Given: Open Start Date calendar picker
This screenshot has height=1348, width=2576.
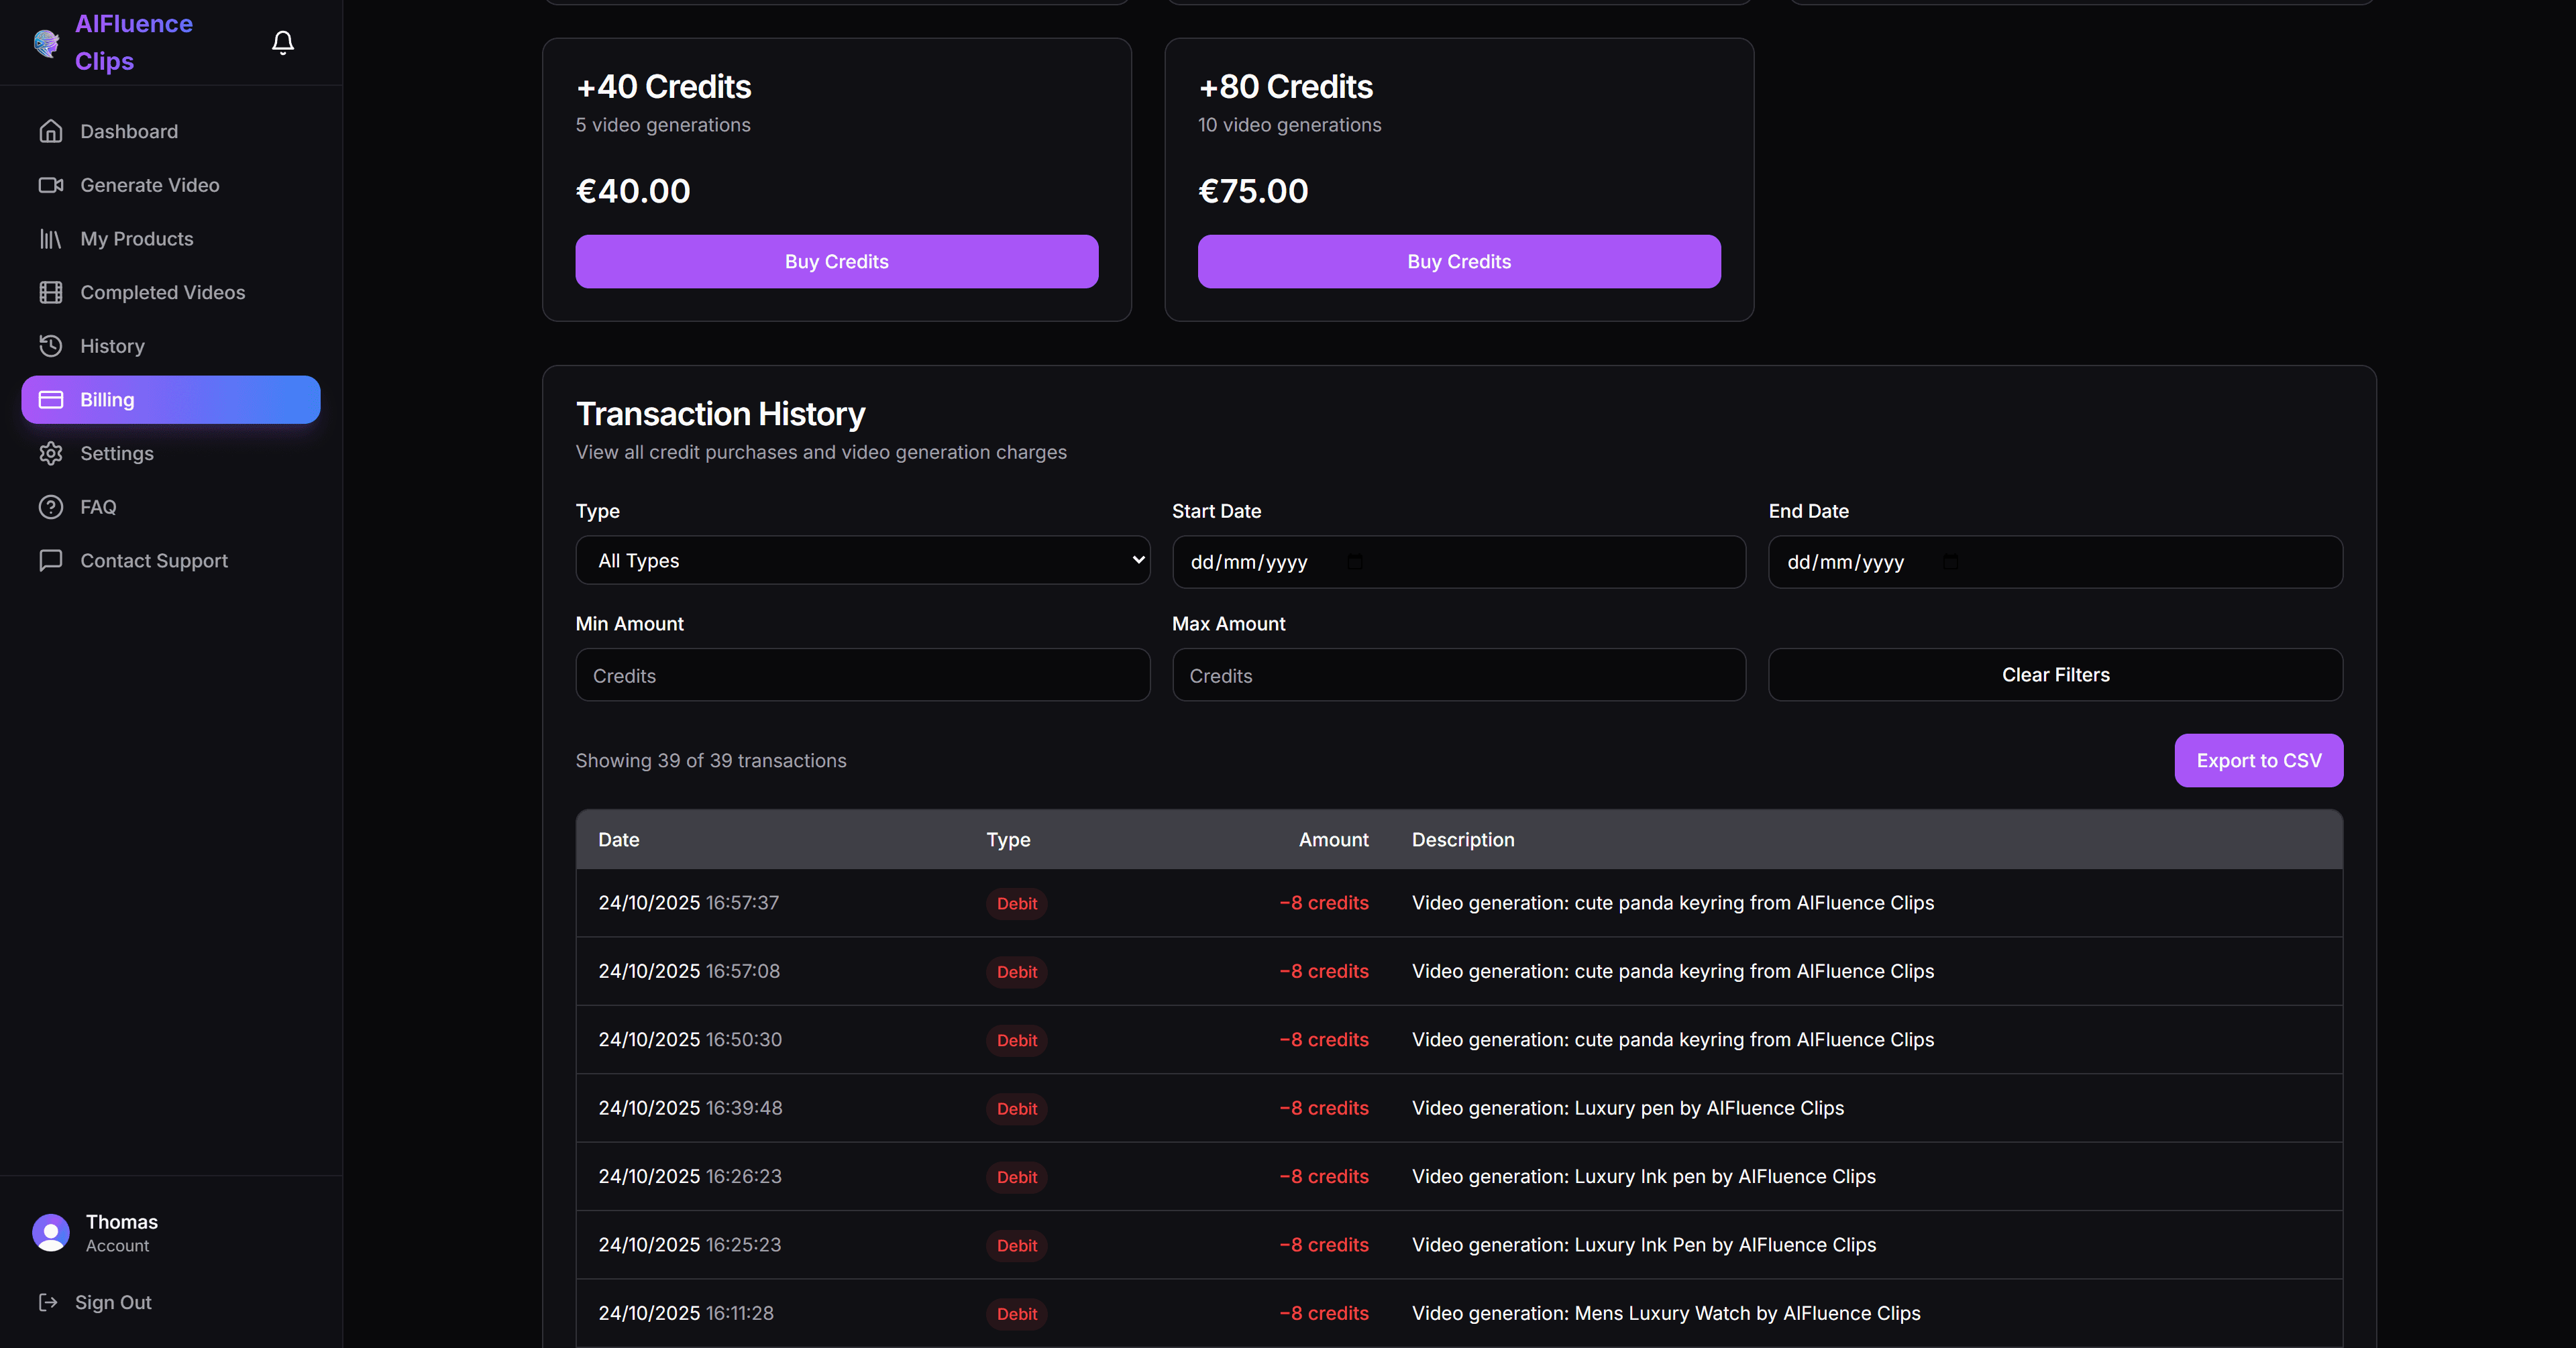Looking at the screenshot, I should pos(1354,562).
